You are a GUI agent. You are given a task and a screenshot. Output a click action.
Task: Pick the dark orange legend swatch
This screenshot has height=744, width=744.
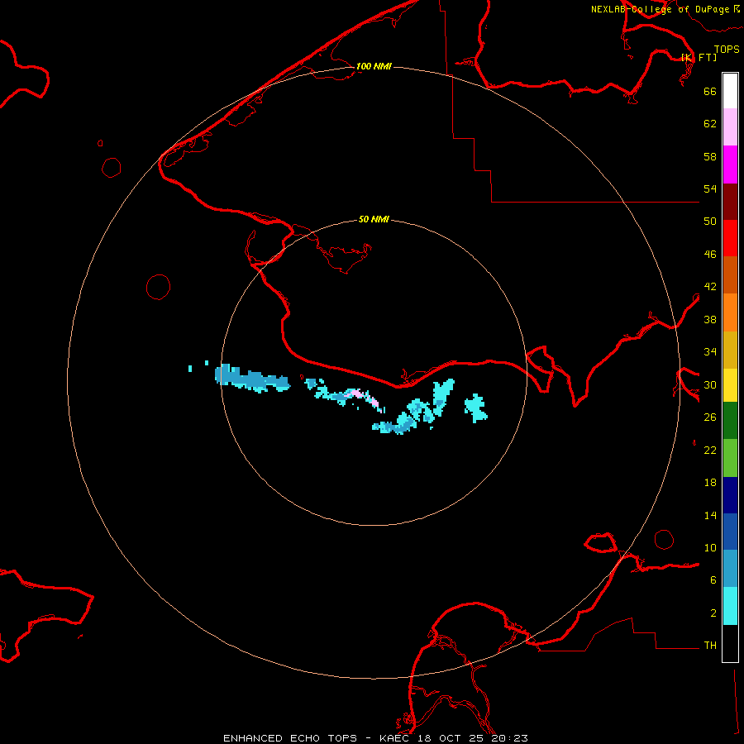point(730,274)
